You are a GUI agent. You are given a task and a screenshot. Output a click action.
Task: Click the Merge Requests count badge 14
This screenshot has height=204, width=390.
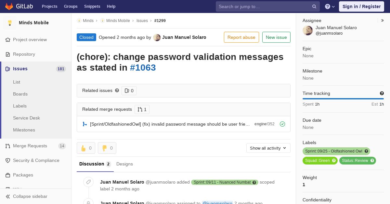[x=62, y=146]
